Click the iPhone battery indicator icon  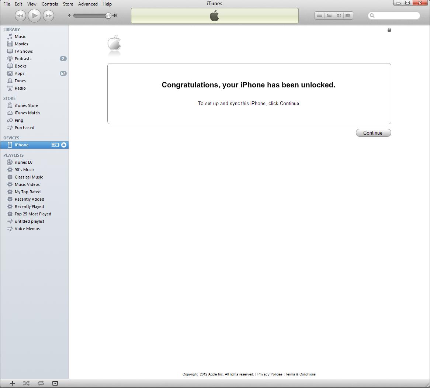click(x=55, y=145)
